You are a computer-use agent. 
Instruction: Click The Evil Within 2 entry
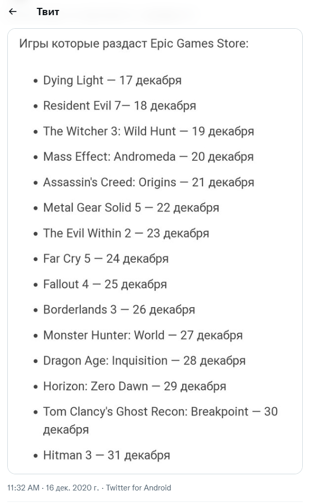(126, 233)
